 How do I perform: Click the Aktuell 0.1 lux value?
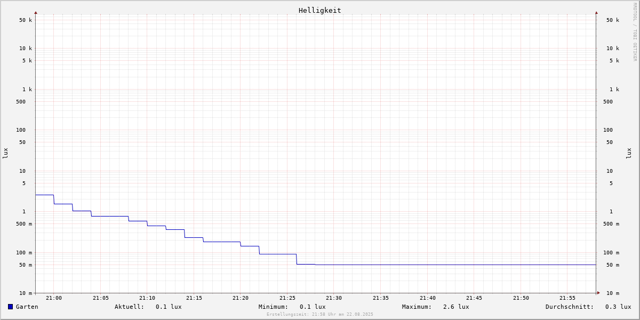point(169,307)
